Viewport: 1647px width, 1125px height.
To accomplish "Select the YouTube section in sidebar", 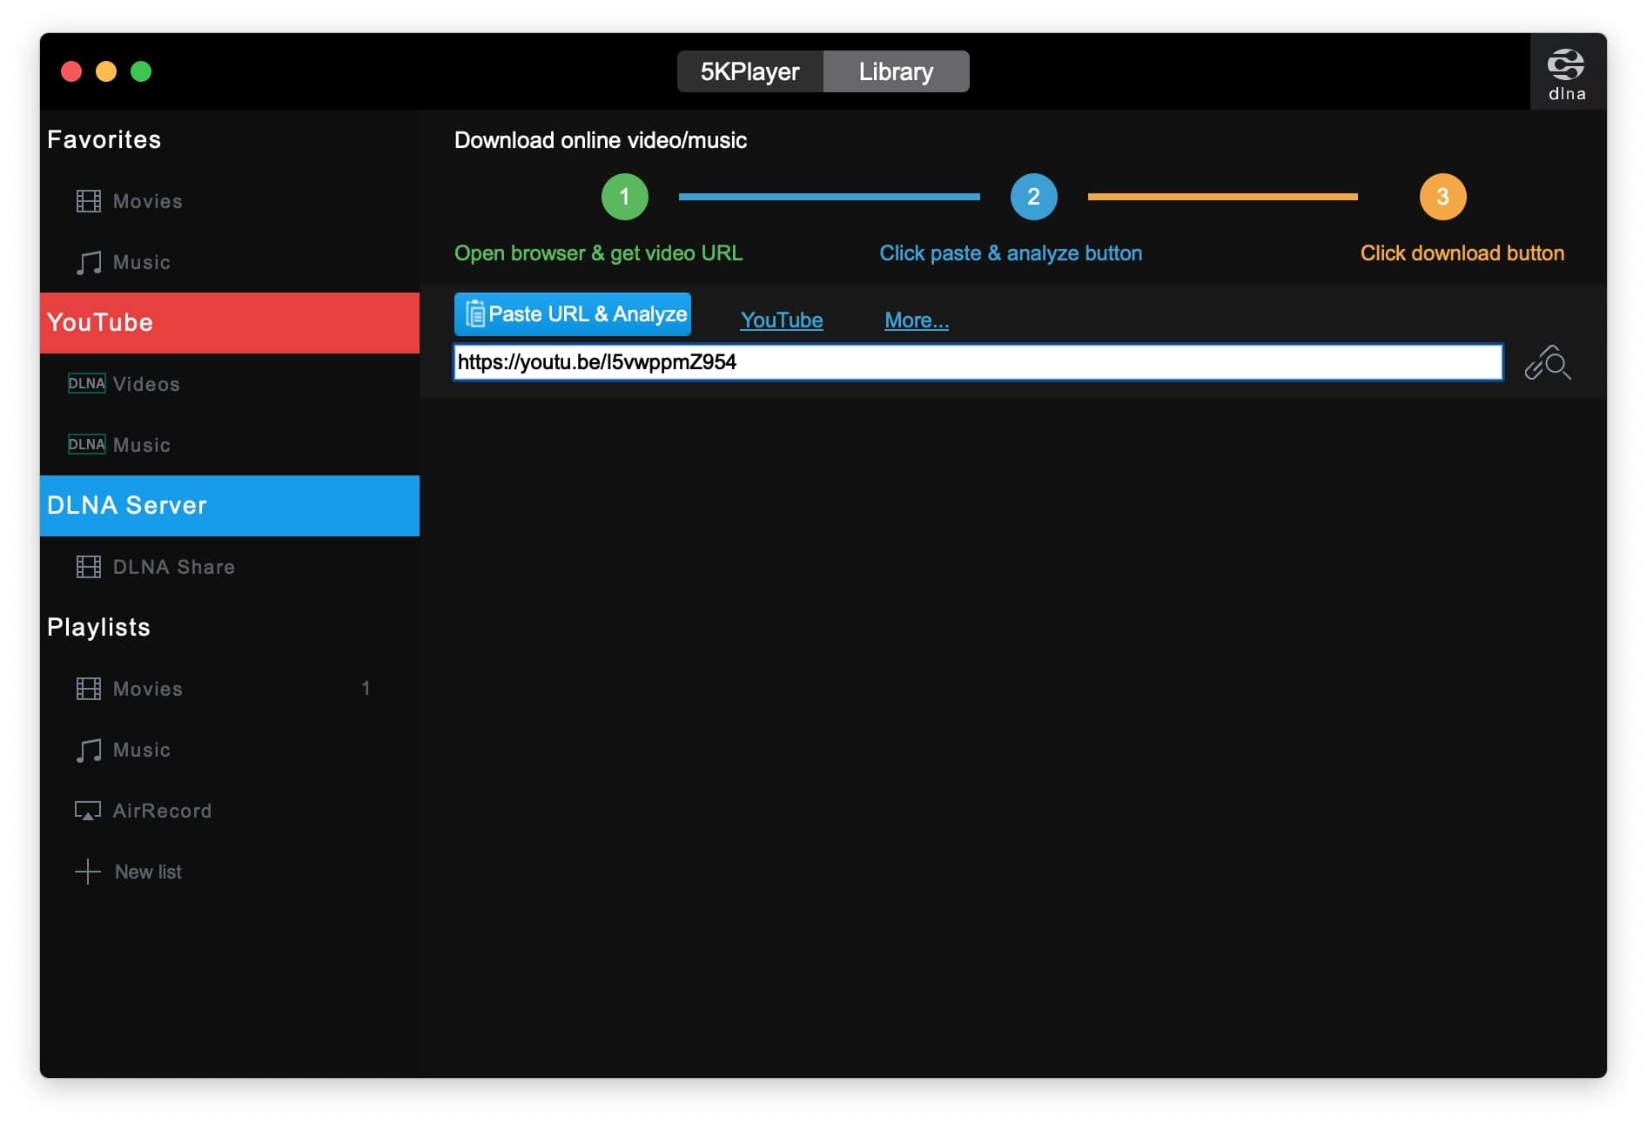I will (230, 323).
